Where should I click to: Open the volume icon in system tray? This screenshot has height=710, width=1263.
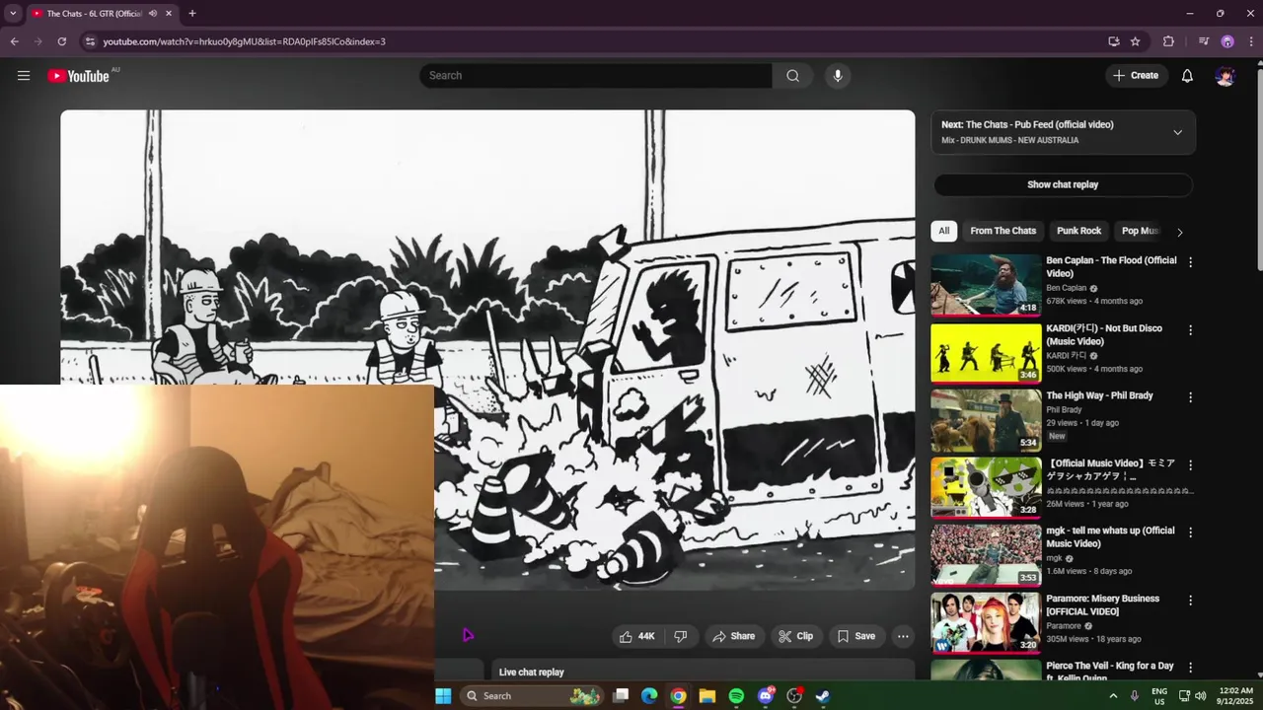(x=1201, y=696)
